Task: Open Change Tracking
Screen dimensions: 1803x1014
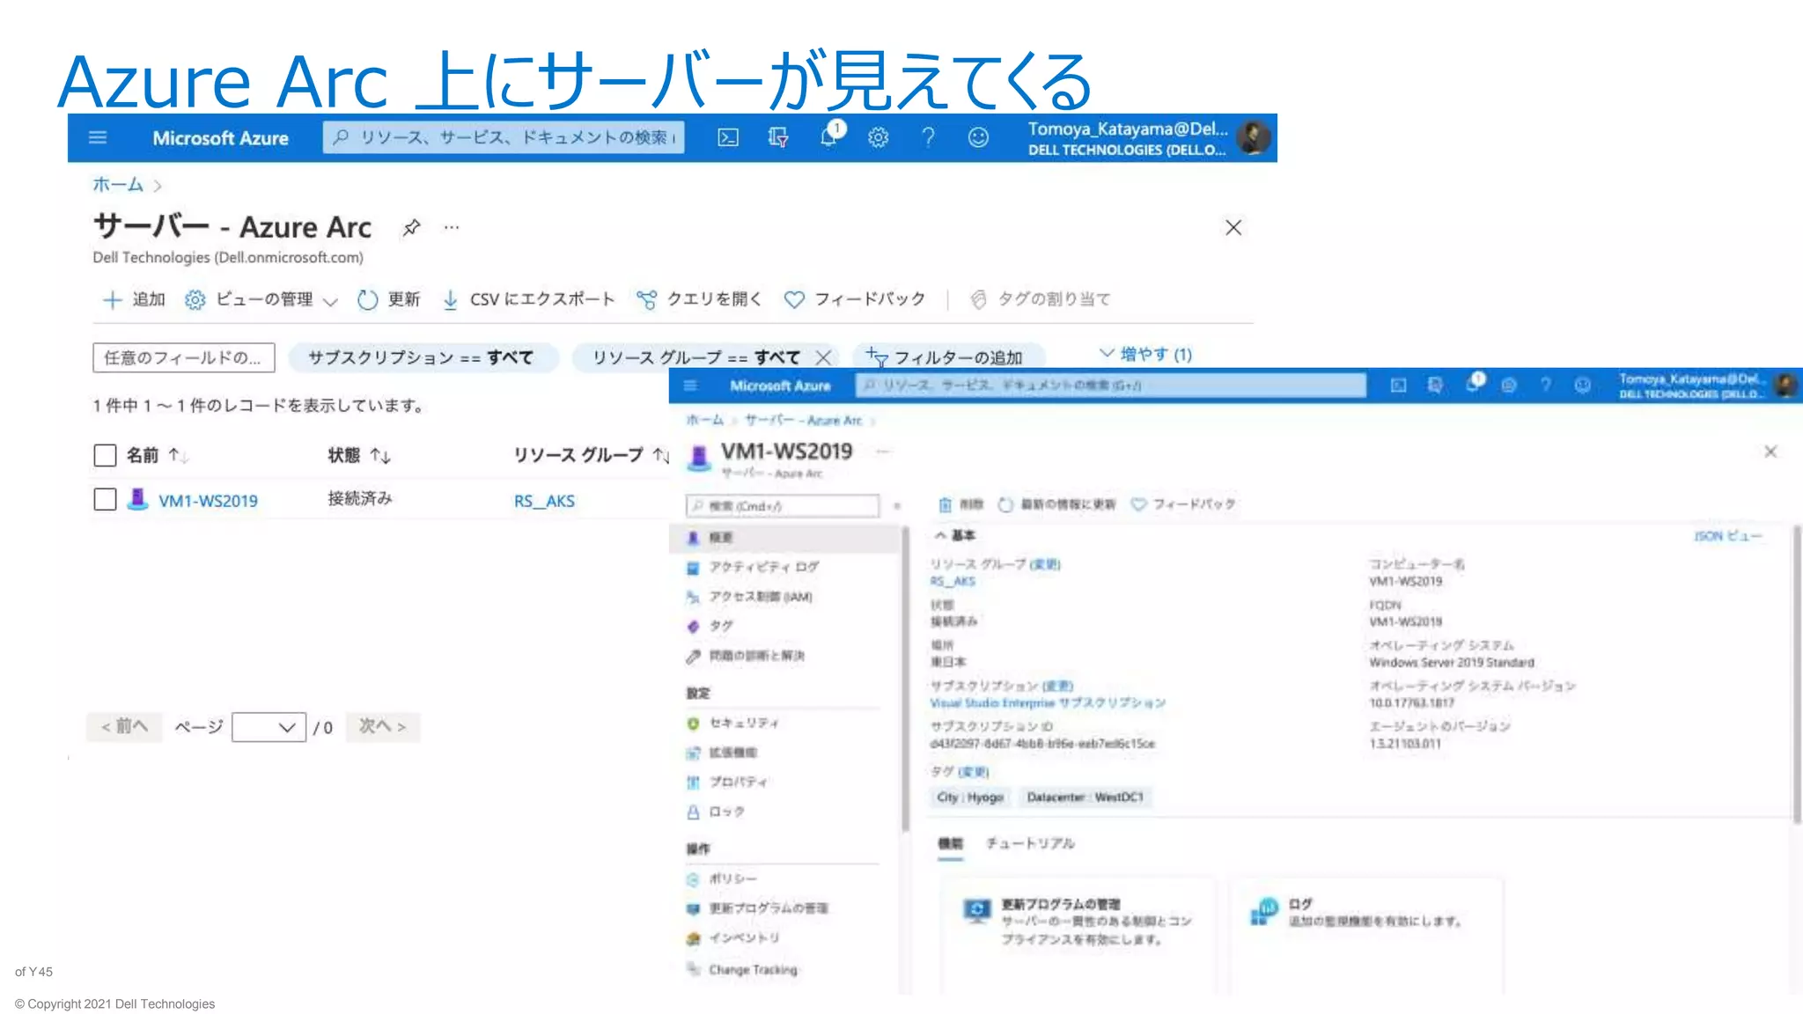Action: (x=742, y=969)
